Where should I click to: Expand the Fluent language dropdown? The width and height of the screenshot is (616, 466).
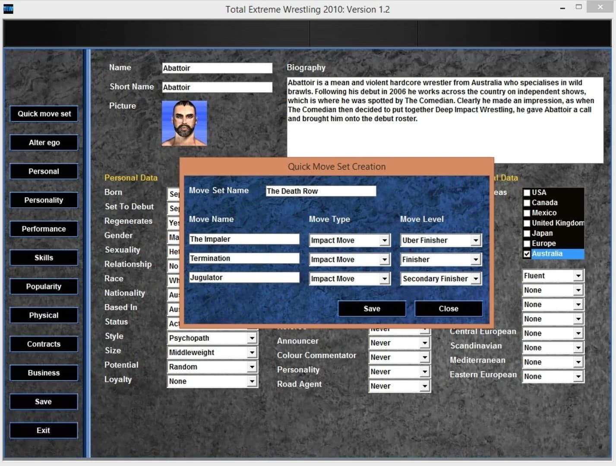point(579,275)
